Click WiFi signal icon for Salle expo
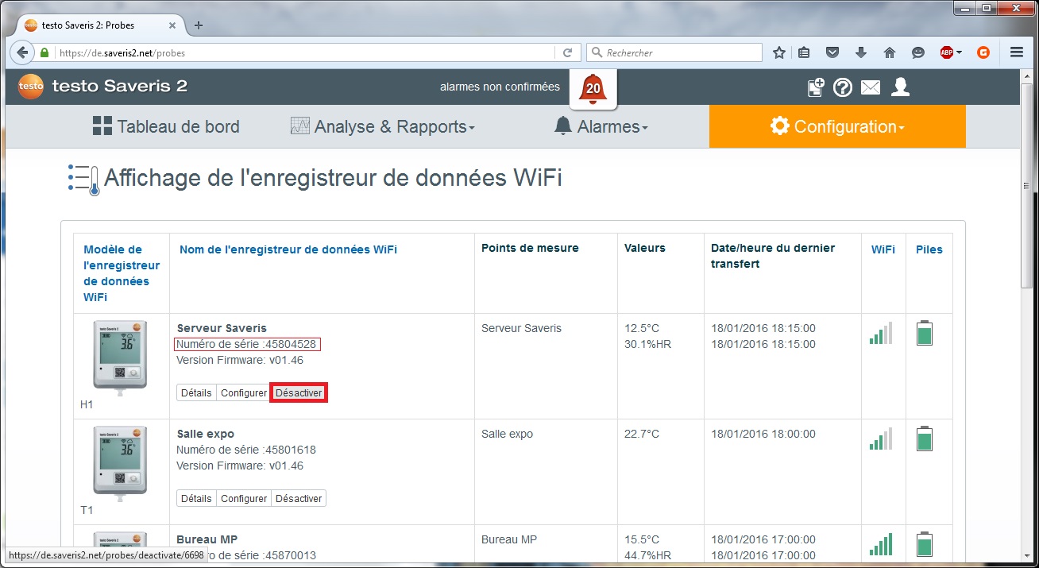Viewport: 1039px width, 568px height. pyautogui.click(x=881, y=439)
